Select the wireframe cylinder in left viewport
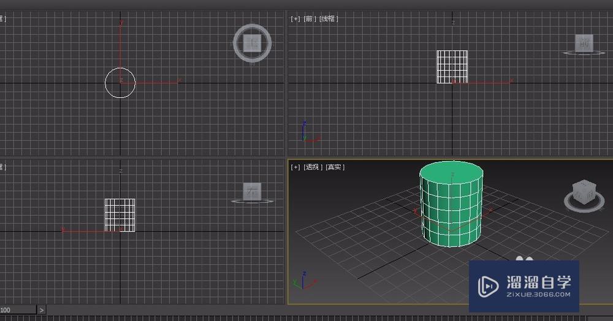The width and height of the screenshot is (613, 321). click(120, 214)
